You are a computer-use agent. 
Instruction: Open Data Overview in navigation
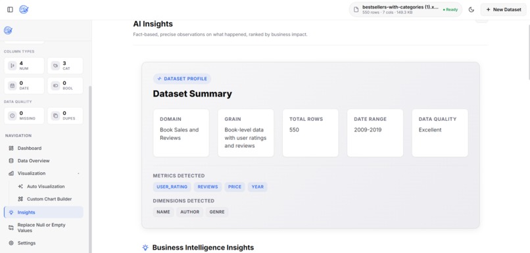[43, 161]
